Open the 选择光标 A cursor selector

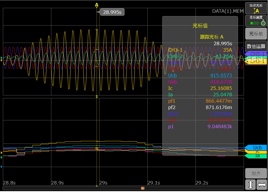coord(256,8)
